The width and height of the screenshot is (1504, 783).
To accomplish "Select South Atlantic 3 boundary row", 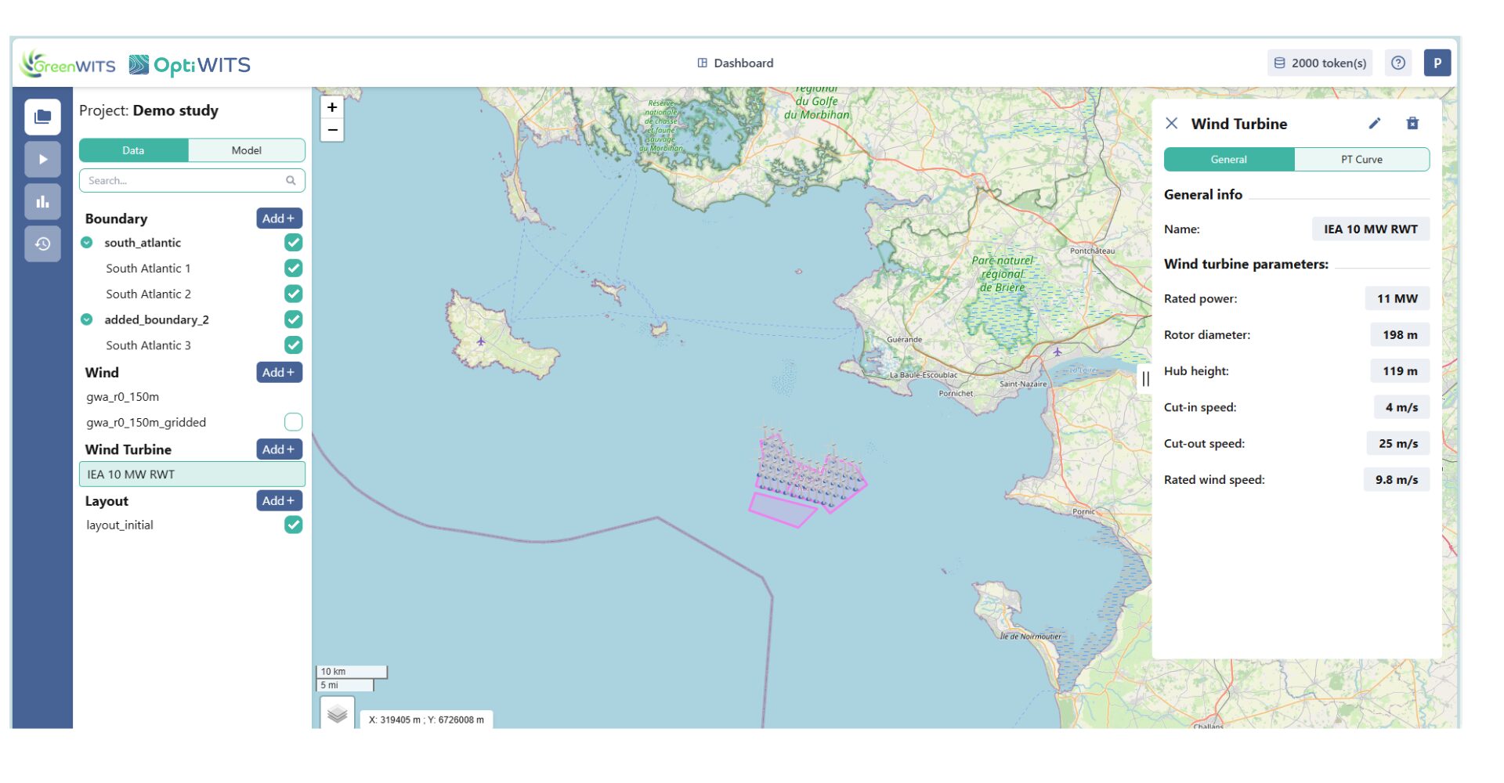I will coord(149,345).
